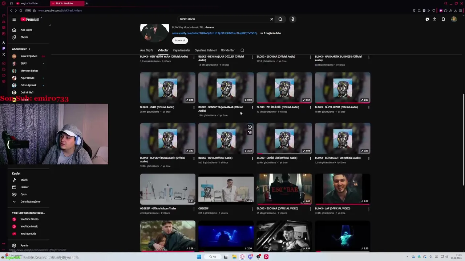Open options menu for GÜZEL KIZIM video

tap(369, 108)
